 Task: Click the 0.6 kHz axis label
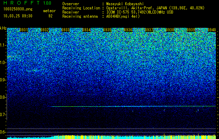3,132
